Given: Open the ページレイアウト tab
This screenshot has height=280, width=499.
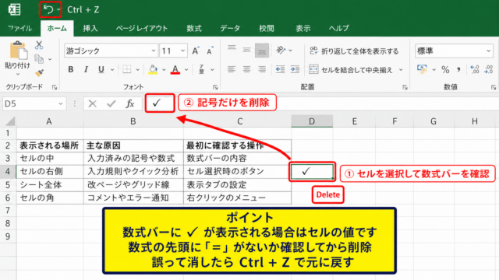Looking at the screenshot, I should click(142, 28).
